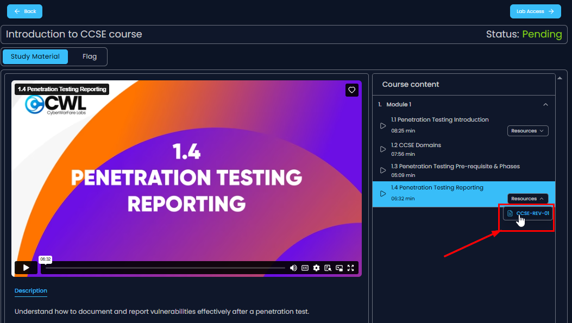Screen dimensions: 572x323
Task: Play the 1.4 Penetration Testing Reporting video
Action: click(26, 268)
